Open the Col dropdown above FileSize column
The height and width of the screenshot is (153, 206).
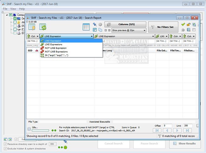click(189, 36)
